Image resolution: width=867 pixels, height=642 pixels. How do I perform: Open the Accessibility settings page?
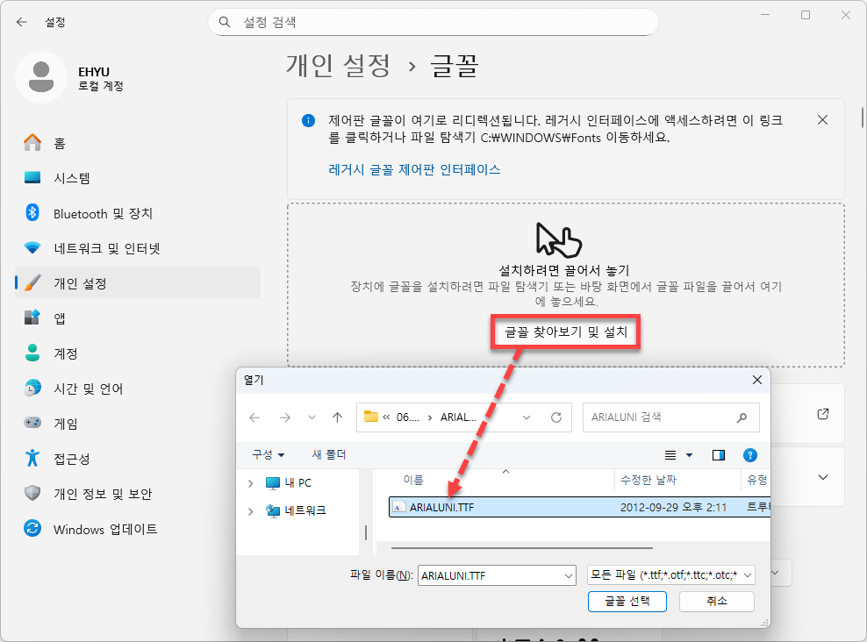pos(71,459)
